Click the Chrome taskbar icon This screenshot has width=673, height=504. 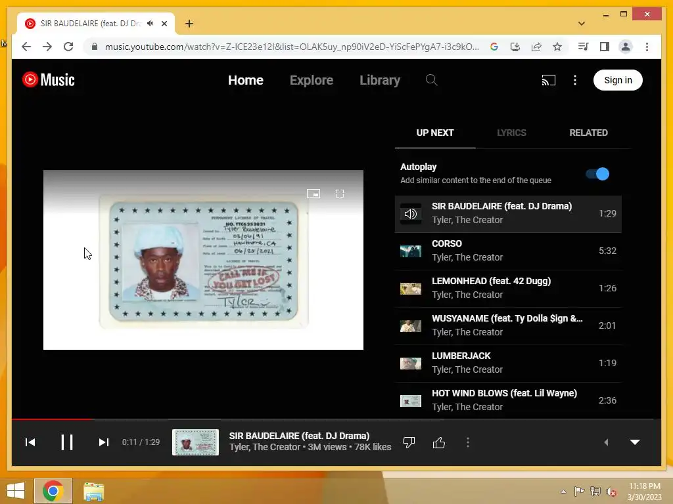coord(53,491)
